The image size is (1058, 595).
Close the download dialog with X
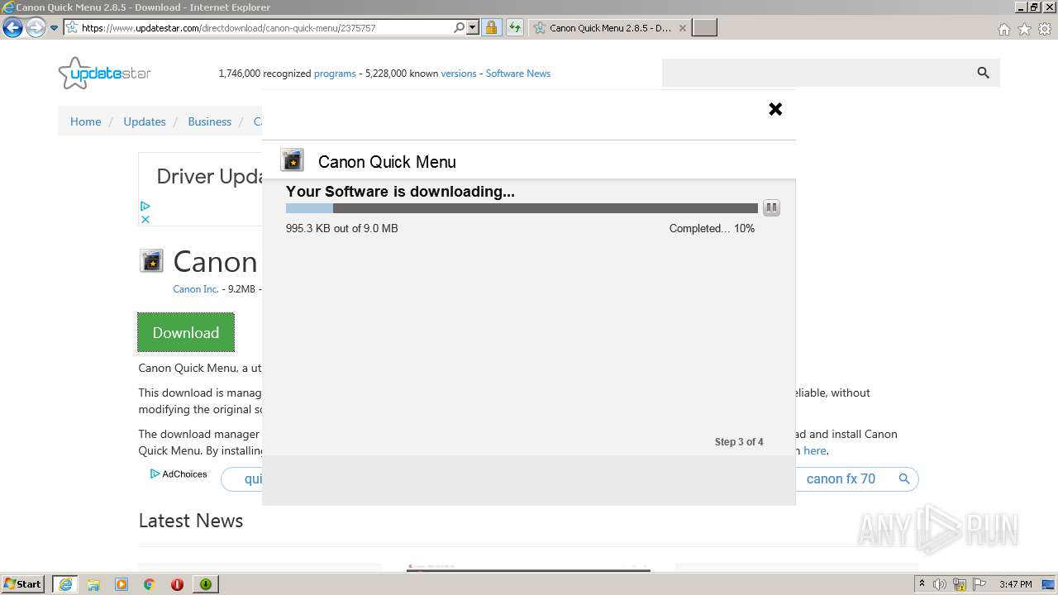[x=775, y=109]
